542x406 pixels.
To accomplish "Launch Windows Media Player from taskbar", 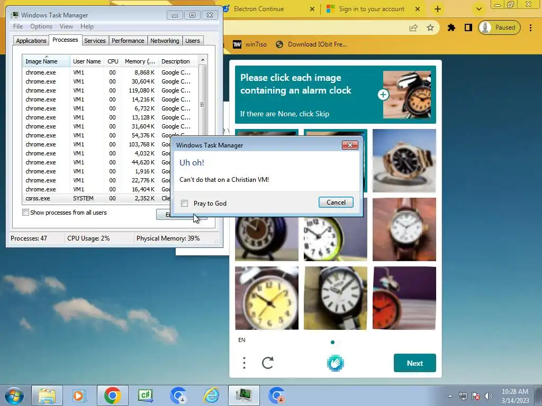I will 79,395.
